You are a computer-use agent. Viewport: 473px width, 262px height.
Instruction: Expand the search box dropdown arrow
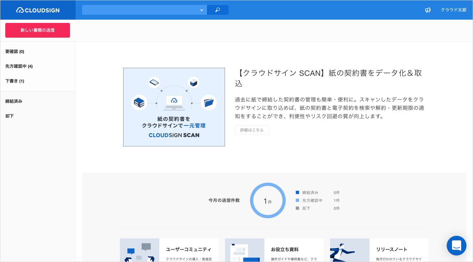pos(202,10)
